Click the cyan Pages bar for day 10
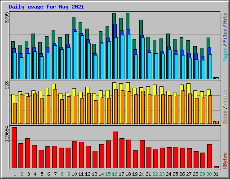 75,55
